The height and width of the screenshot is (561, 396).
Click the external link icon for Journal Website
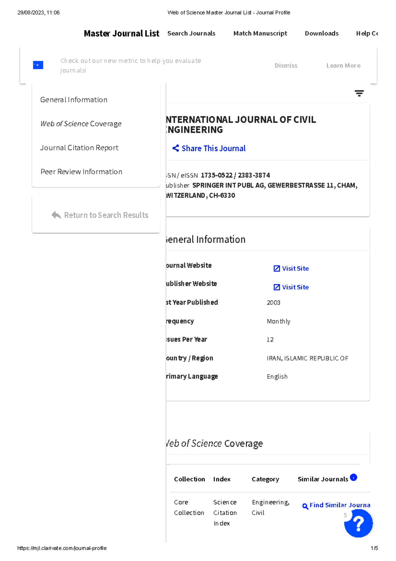tap(277, 269)
